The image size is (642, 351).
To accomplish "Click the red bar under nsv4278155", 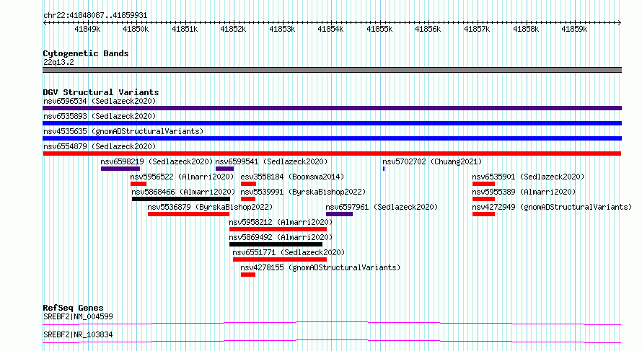I will tap(248, 275).
